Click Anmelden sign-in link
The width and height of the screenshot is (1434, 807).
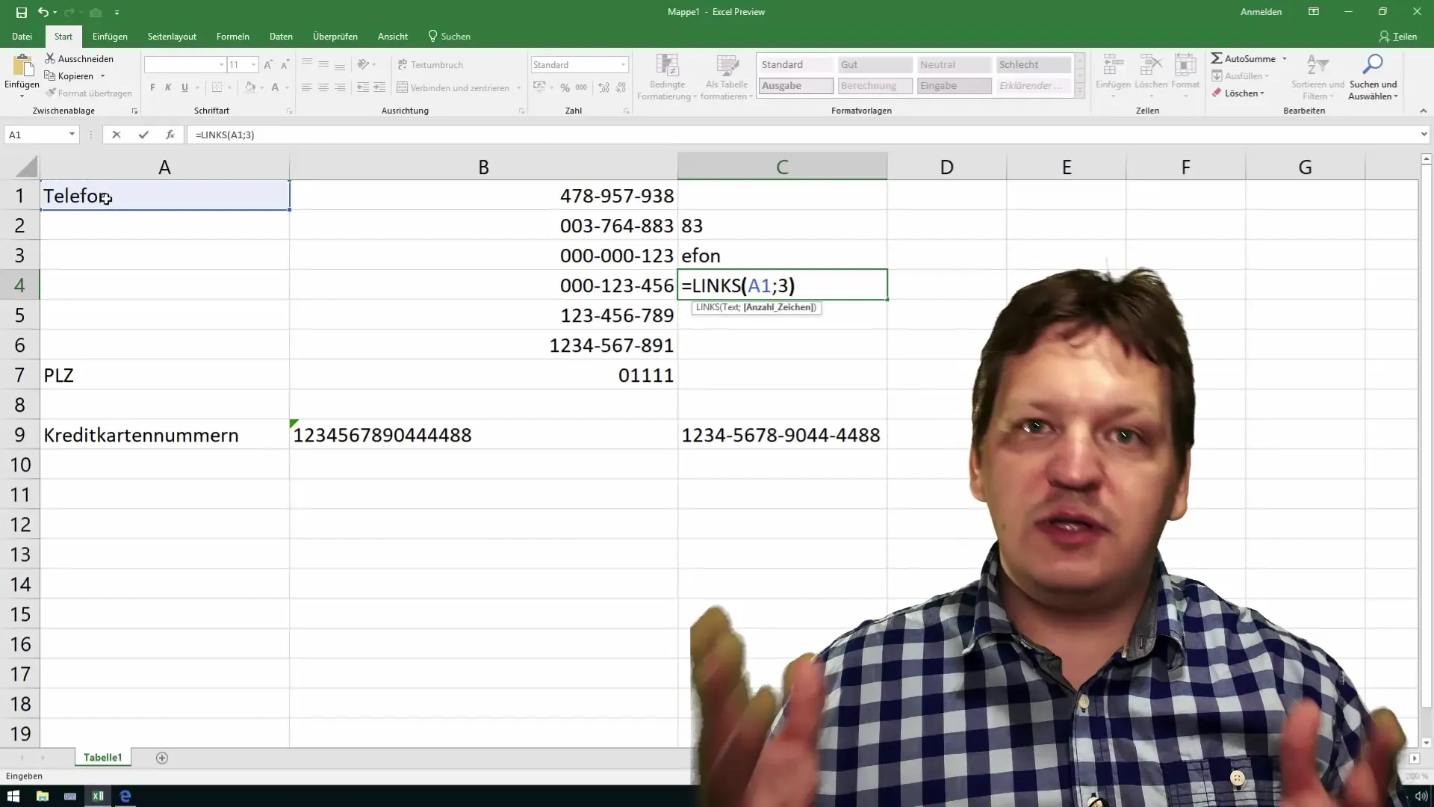1261,12
